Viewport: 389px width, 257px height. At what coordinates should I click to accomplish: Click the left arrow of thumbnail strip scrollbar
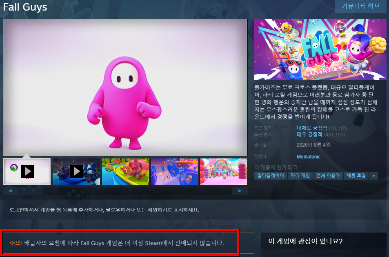[x=10, y=191]
